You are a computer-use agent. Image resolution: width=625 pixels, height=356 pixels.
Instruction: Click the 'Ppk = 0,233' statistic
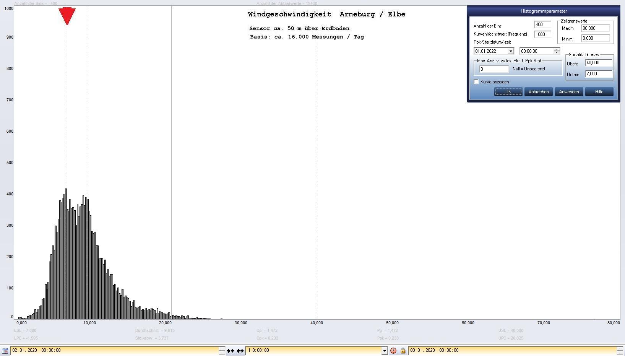click(388, 338)
